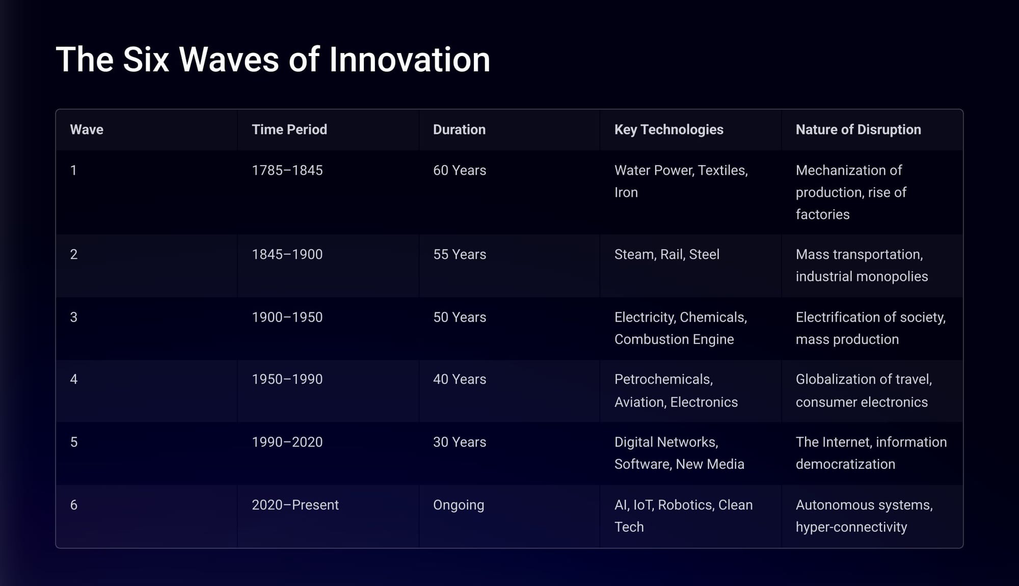Select the '2020–Present' time period cell
1019x586 pixels.
pos(328,516)
